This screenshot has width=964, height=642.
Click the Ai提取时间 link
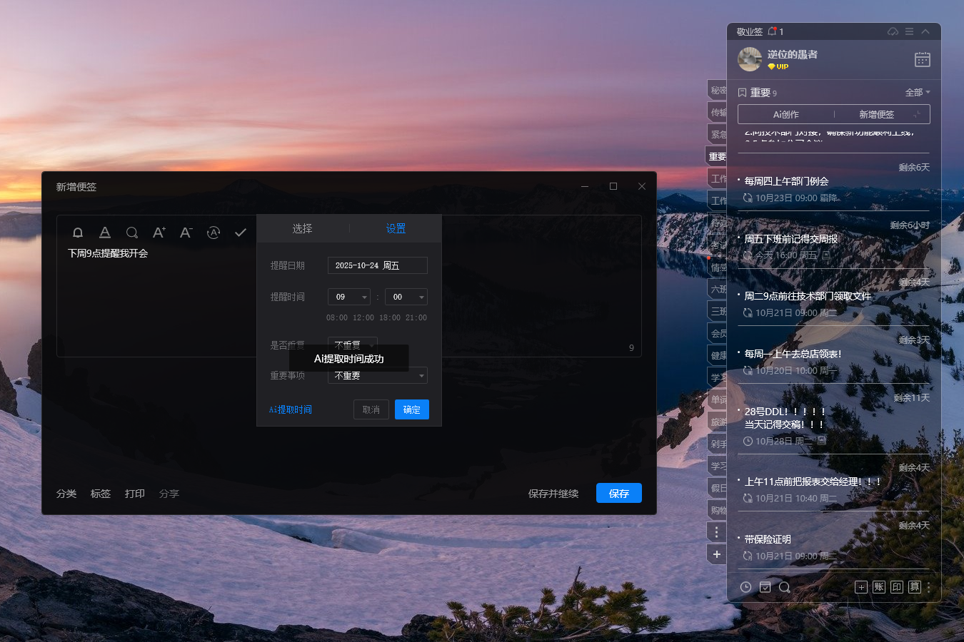[x=291, y=409]
